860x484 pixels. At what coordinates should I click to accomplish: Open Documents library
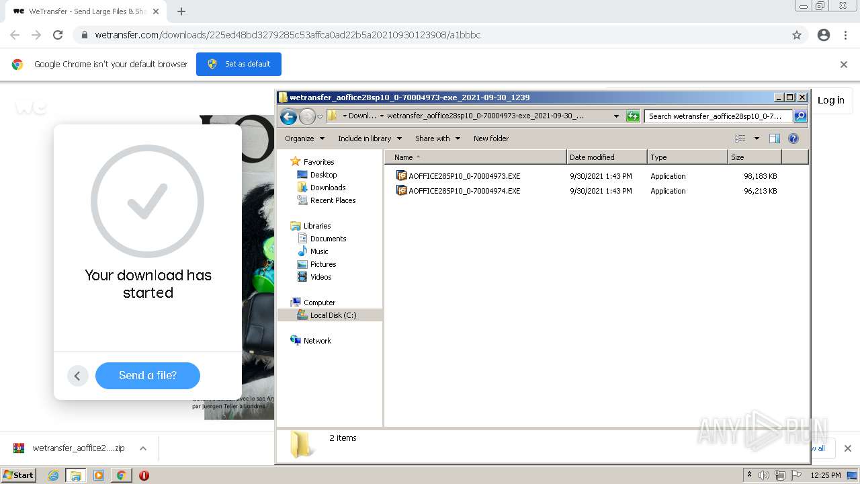328,239
